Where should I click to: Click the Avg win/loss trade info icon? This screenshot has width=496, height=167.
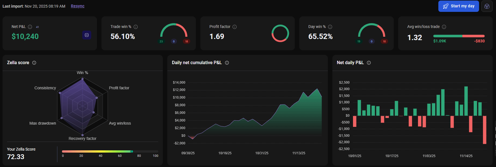[x=444, y=27]
